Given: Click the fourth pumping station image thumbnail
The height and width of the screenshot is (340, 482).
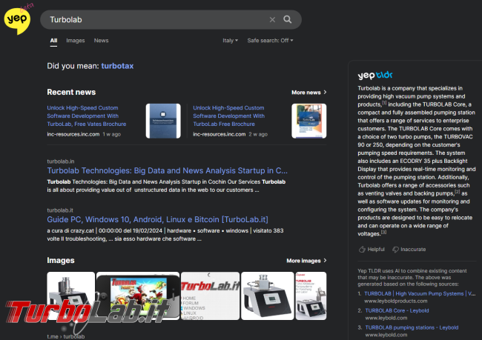Looking at the screenshot, I should pos(268,296).
